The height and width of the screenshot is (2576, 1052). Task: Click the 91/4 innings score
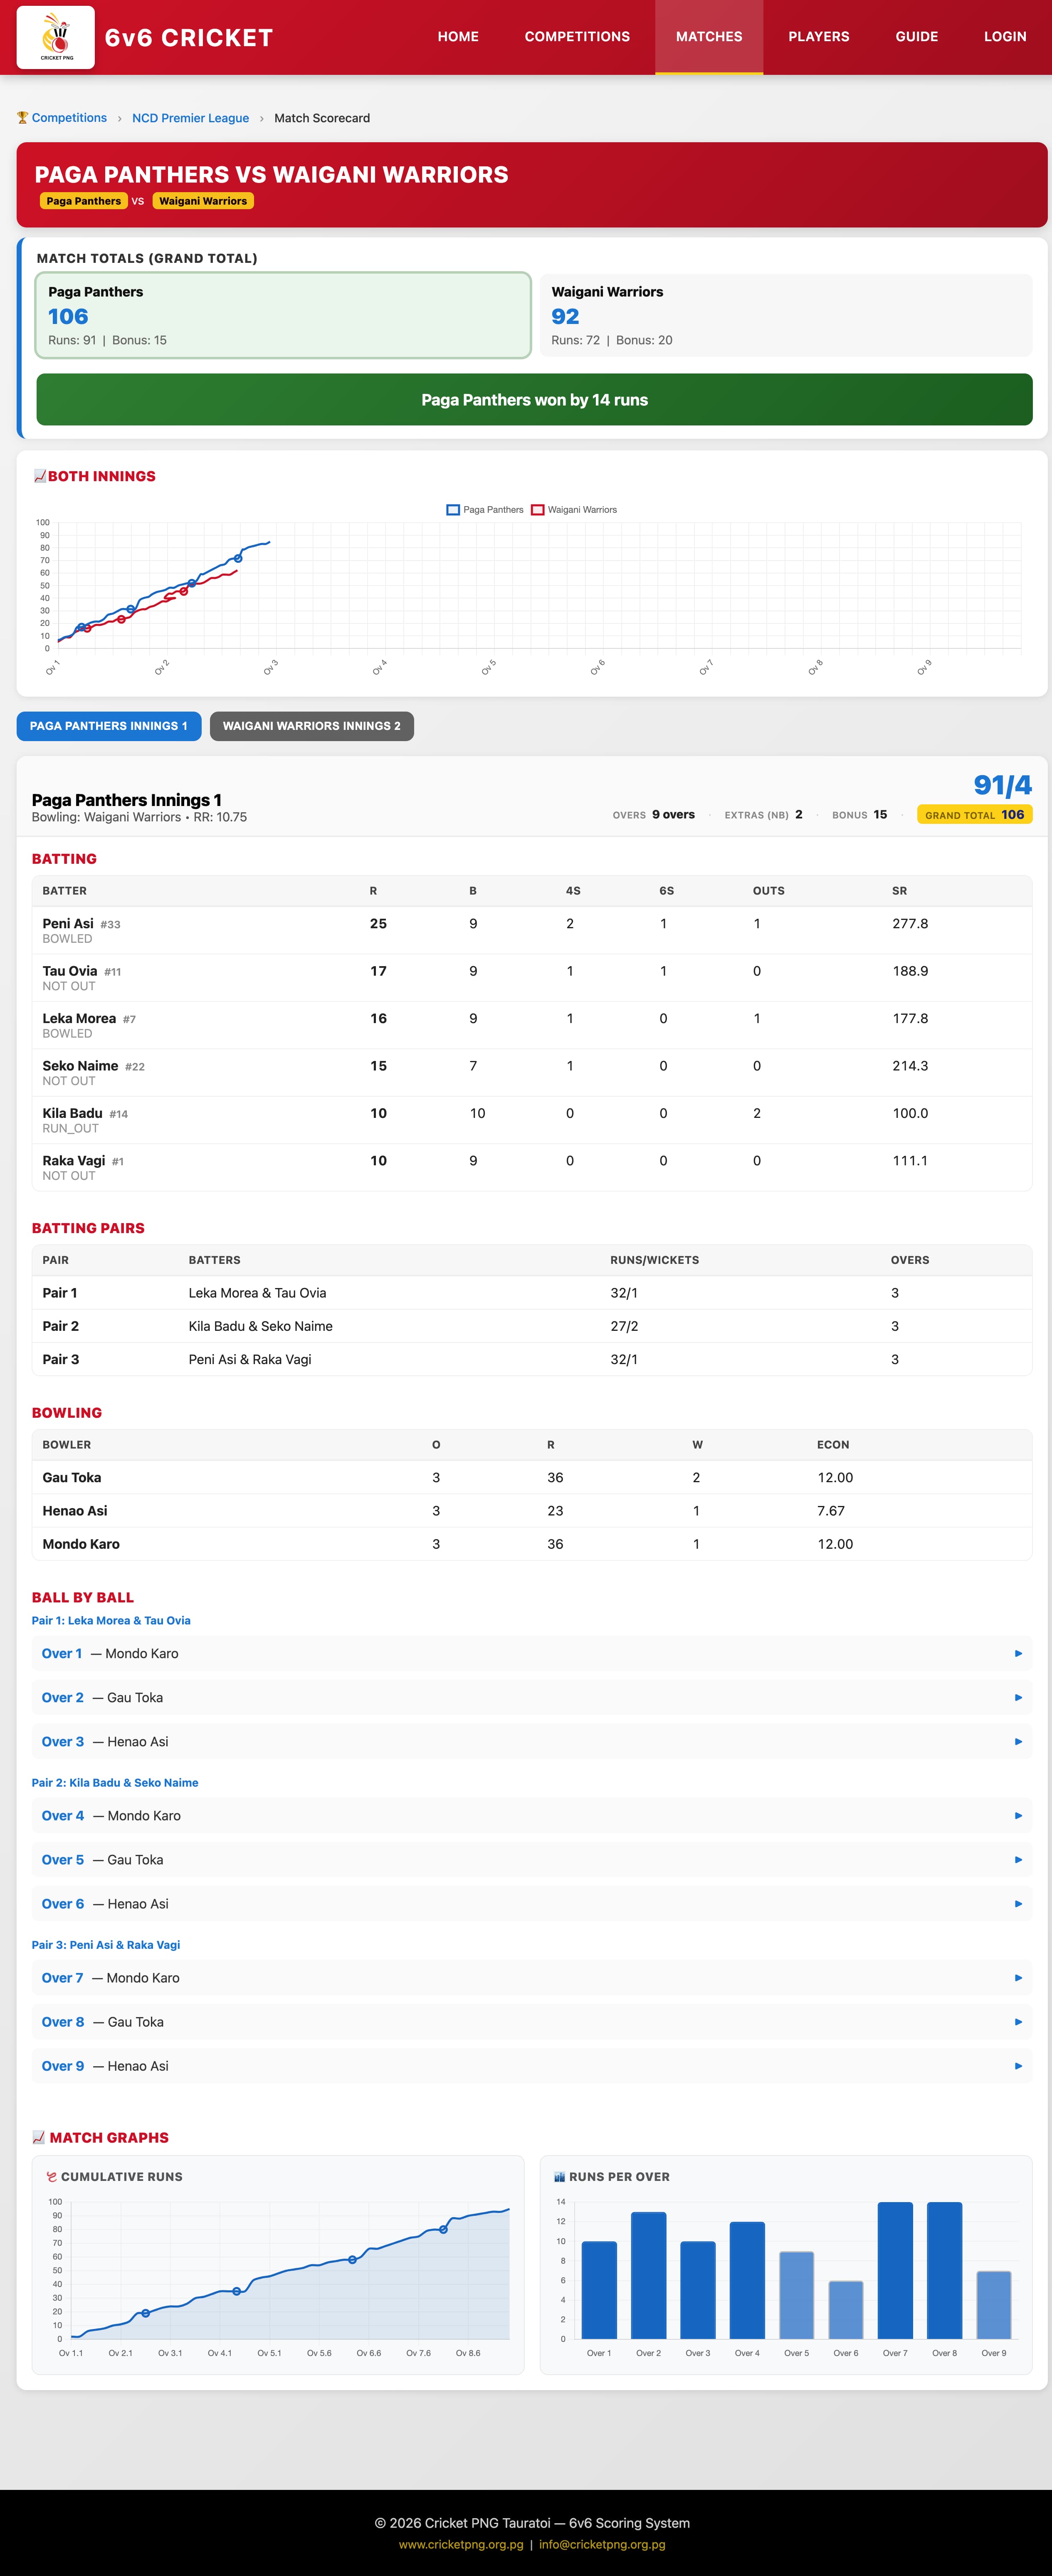click(x=1003, y=786)
